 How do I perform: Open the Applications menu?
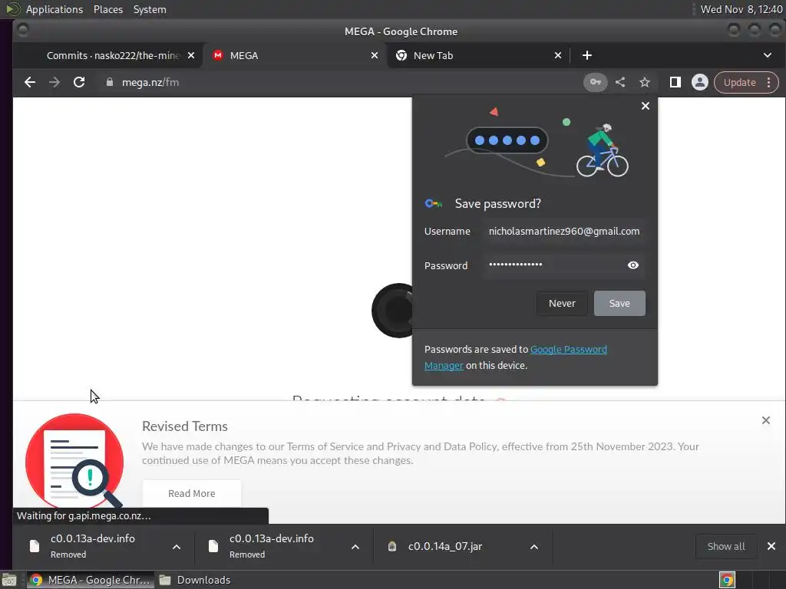pyautogui.click(x=54, y=9)
